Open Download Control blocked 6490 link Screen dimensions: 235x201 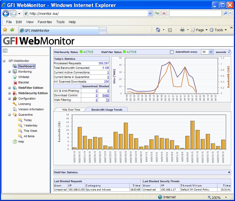point(106,95)
